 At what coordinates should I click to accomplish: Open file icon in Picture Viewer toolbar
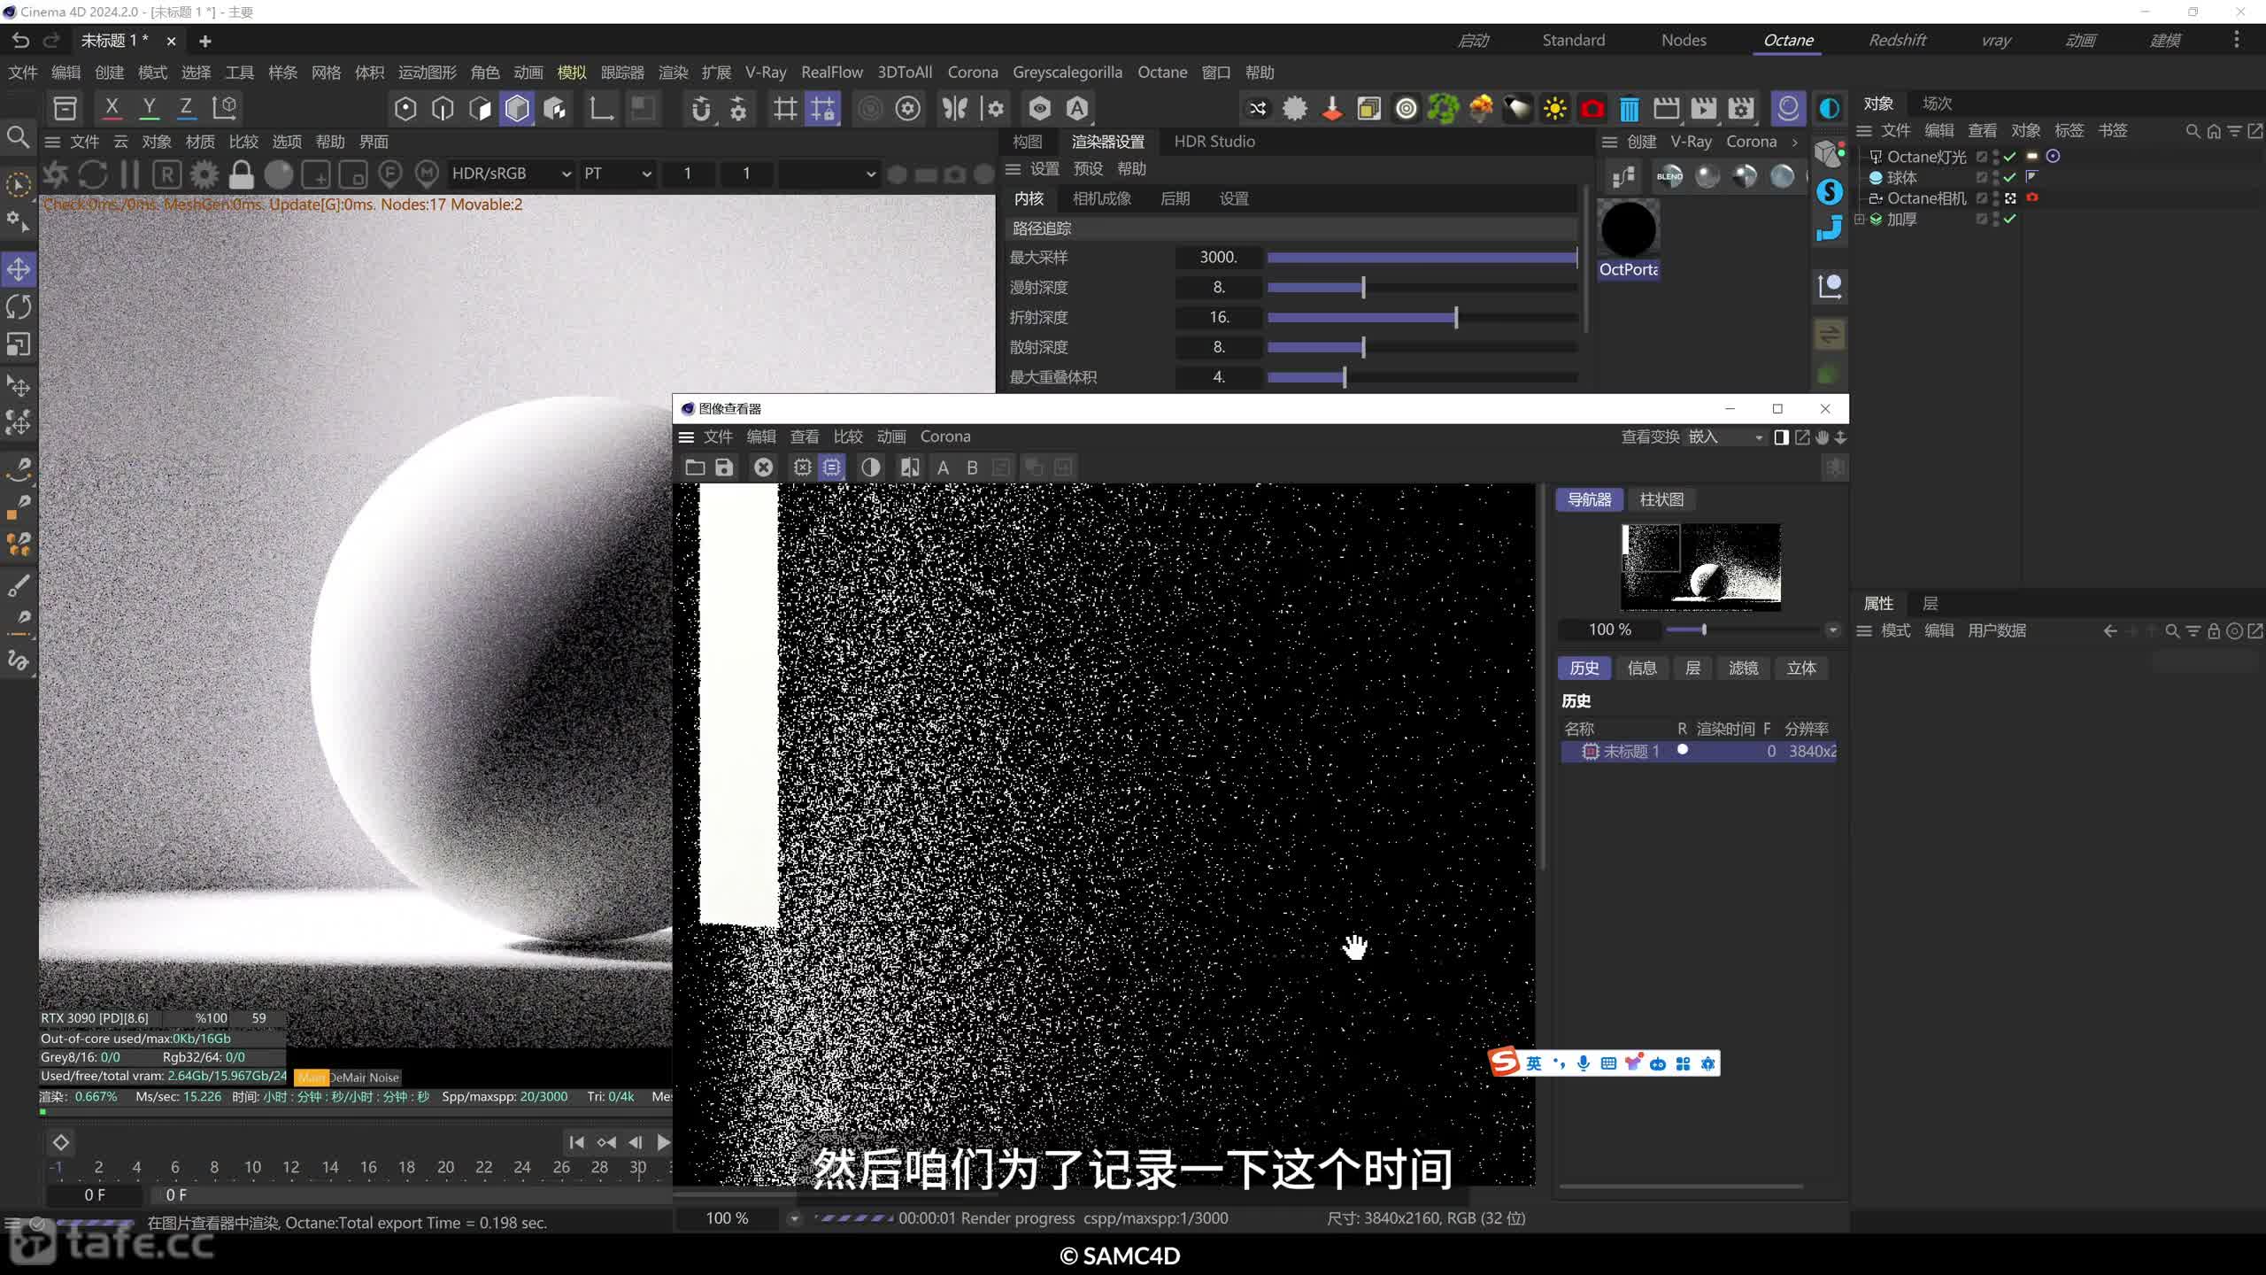[x=695, y=467]
